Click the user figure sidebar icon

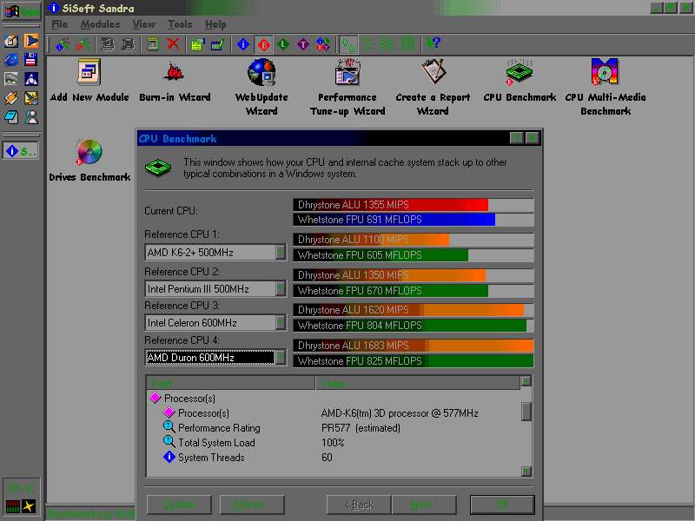click(30, 117)
